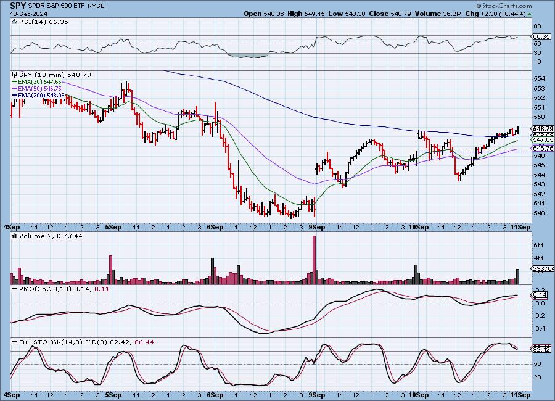Click the 543 level on the price axis
This screenshot has height=401, width=555.
539,184
